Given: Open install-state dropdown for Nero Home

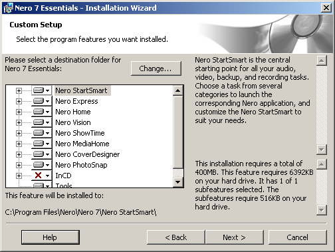Looking at the screenshot, I should 41,112.
